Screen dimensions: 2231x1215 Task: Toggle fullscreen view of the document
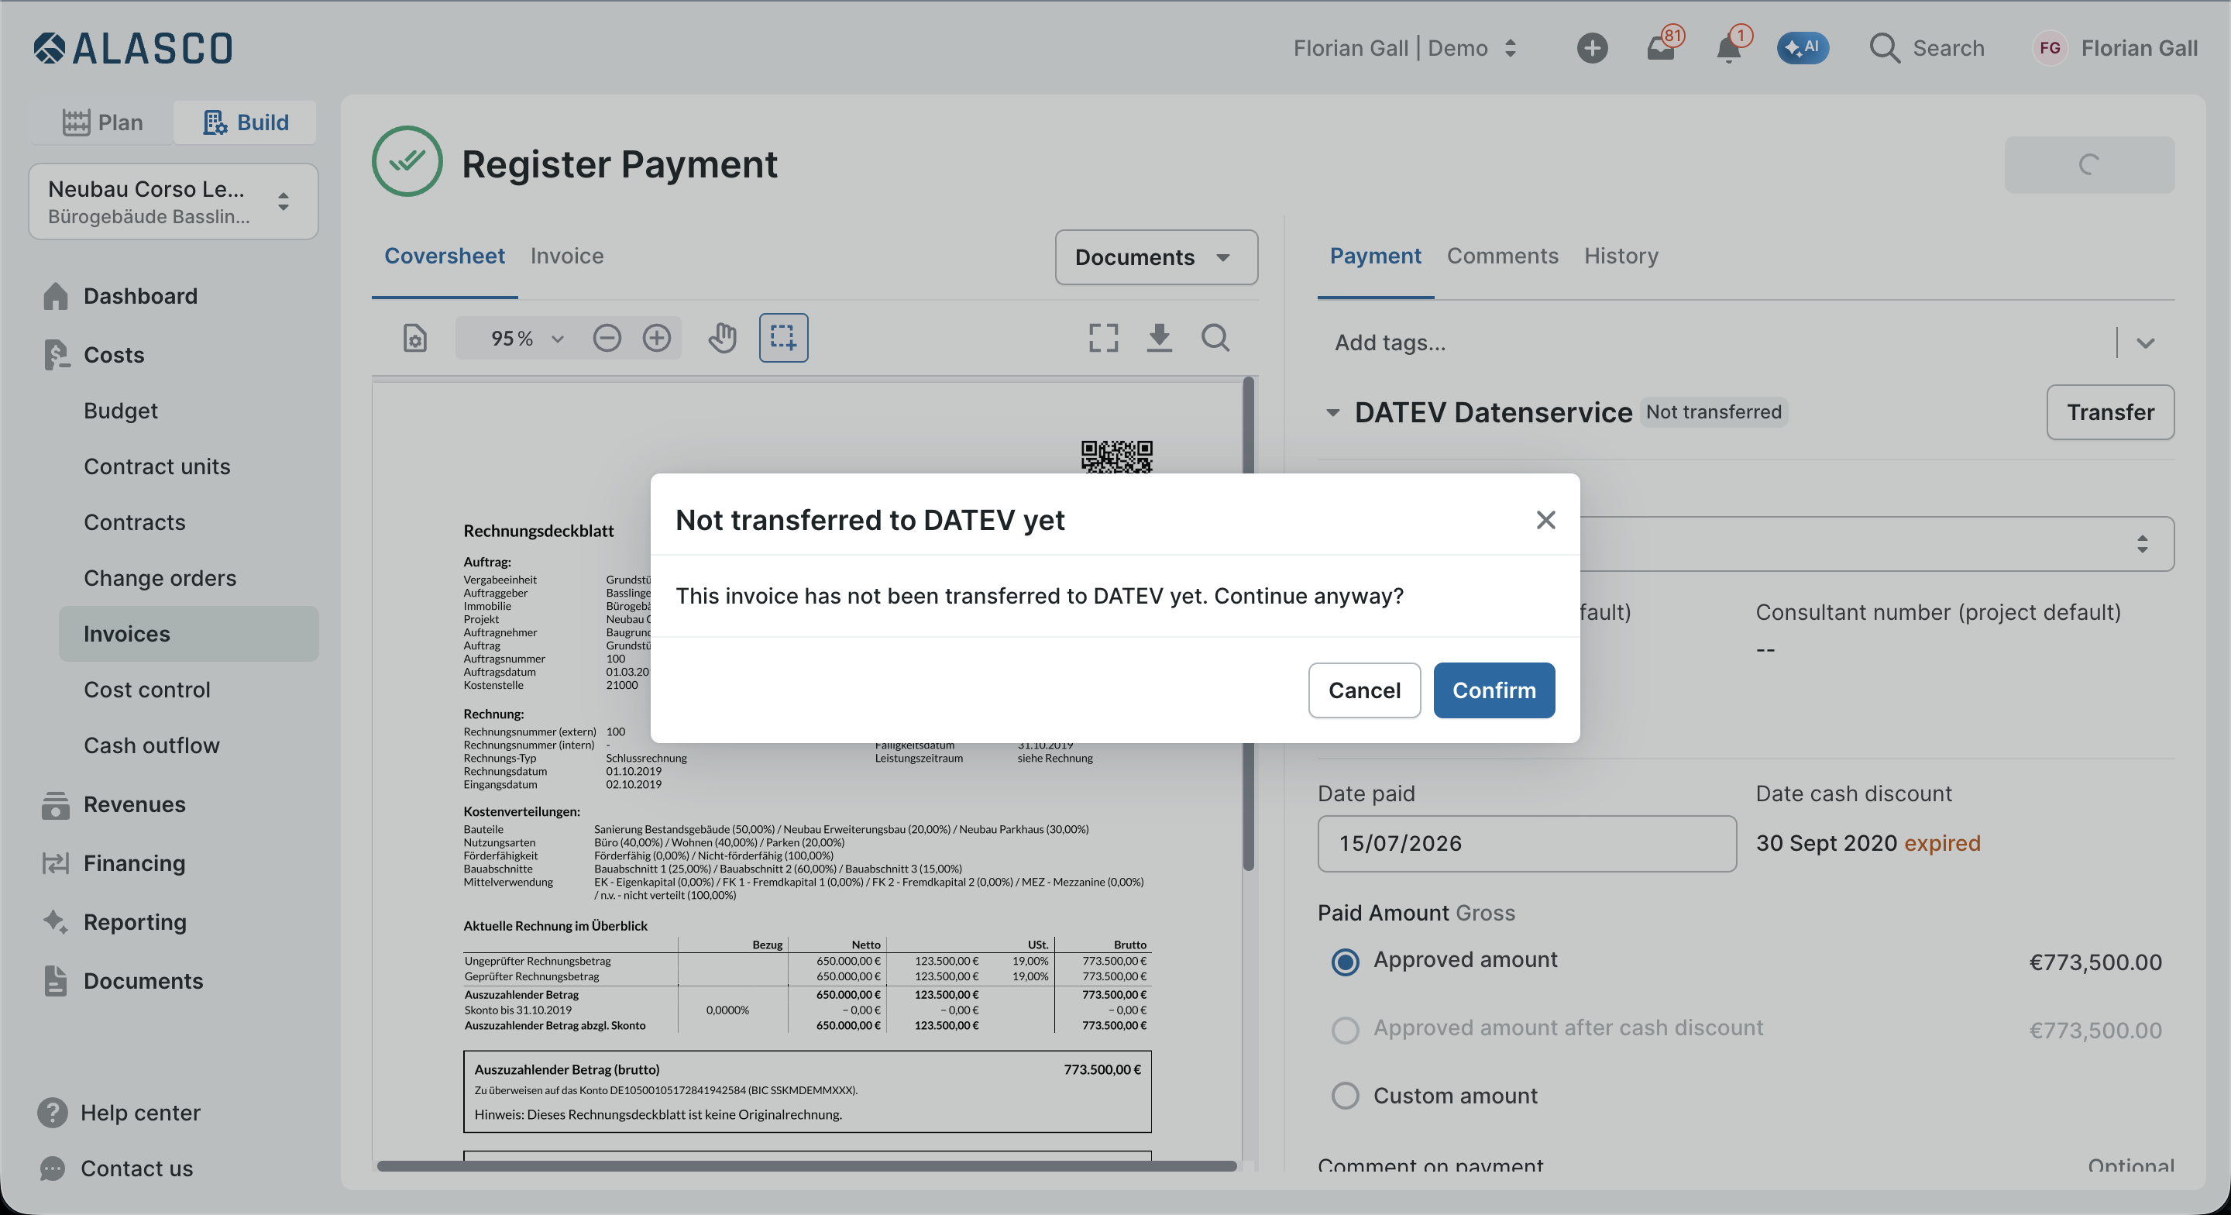click(x=1102, y=337)
